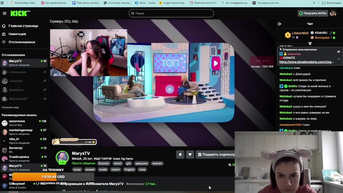Click the Kick logo
The height and width of the screenshot is (193, 343).
coord(20,13)
